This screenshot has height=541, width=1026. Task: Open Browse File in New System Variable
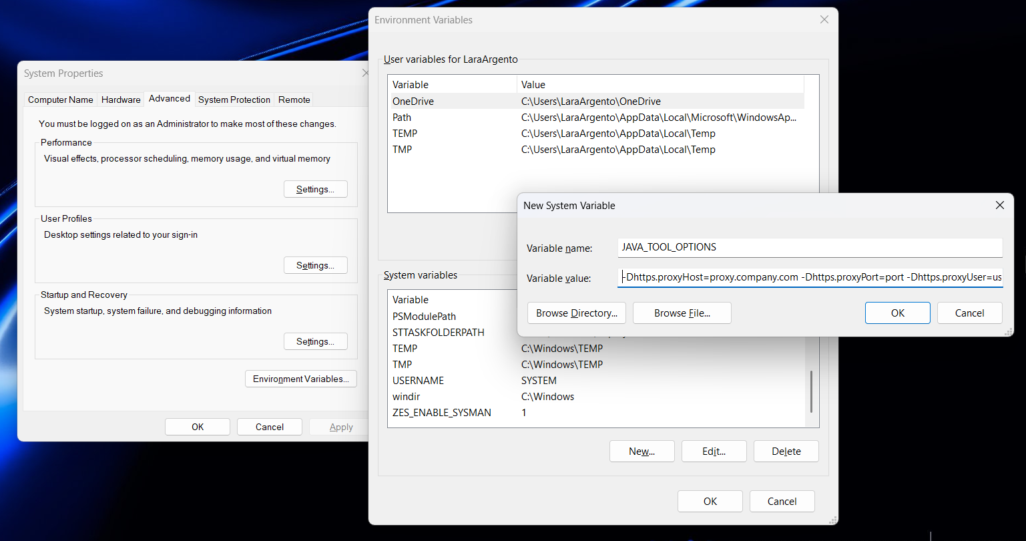click(682, 313)
